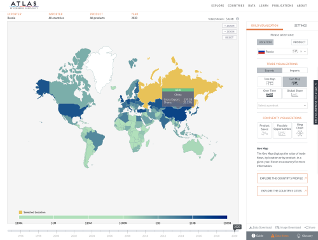Select the Global Share visualization
Screen dimensions: 318x240
pos(294,94)
